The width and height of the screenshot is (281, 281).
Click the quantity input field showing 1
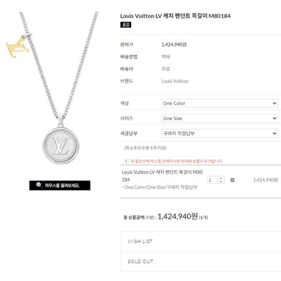click(x=213, y=180)
